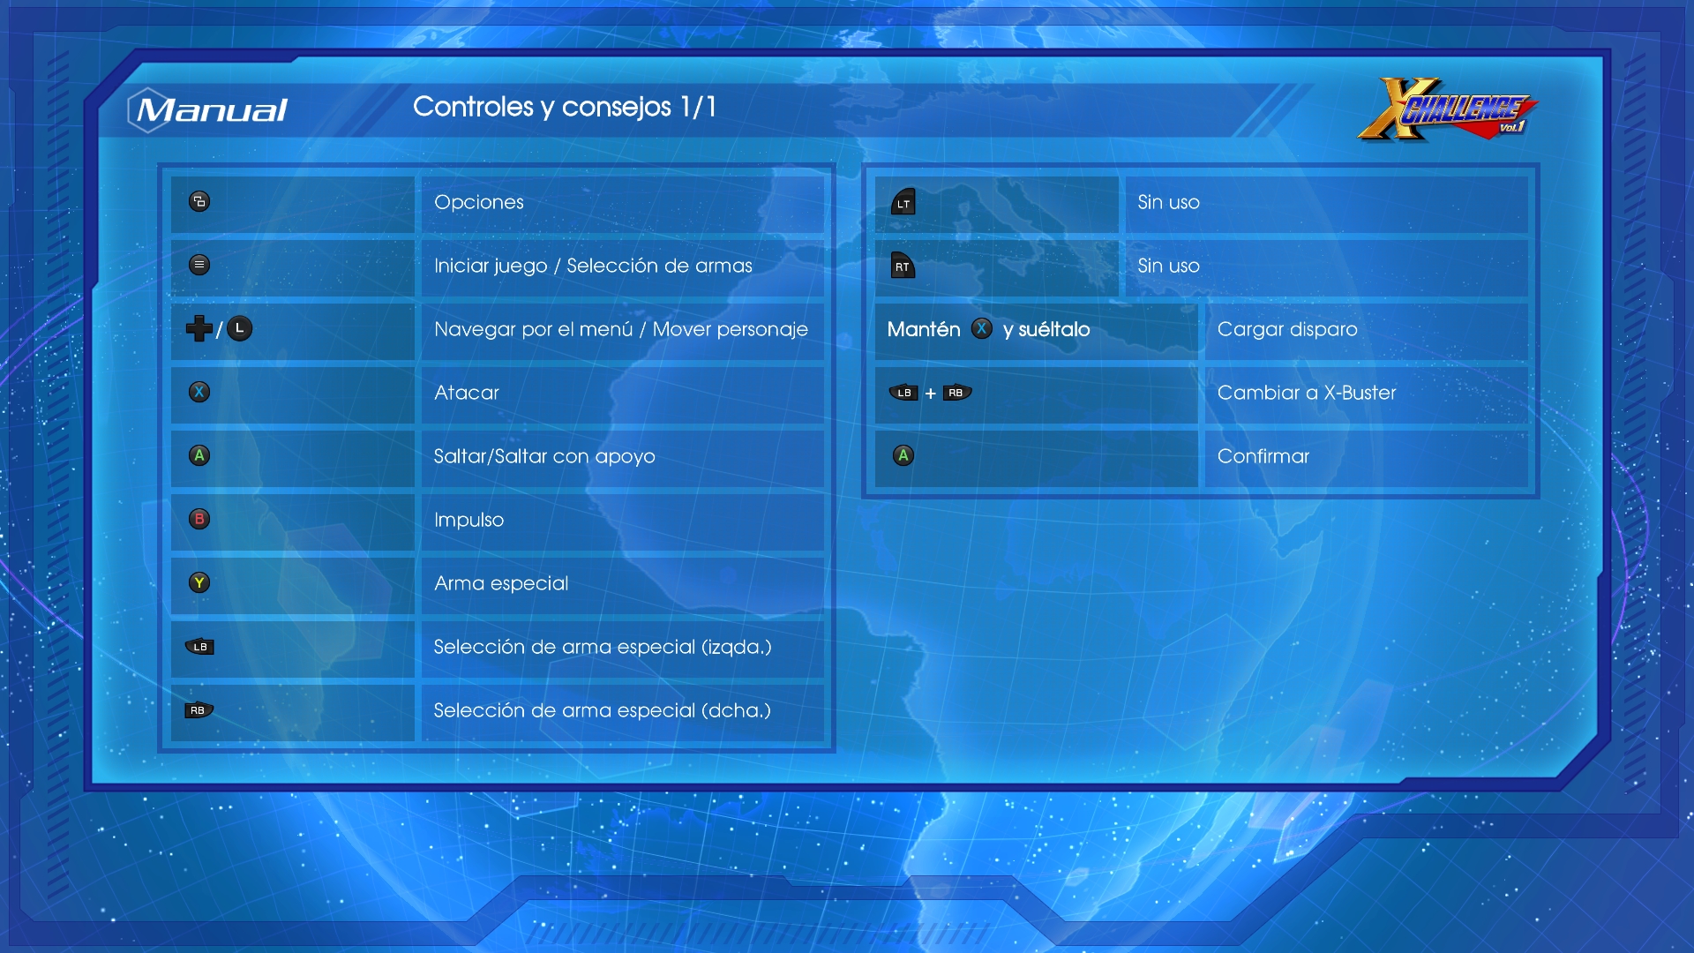Click the View button icon next to Opciones

(199, 201)
